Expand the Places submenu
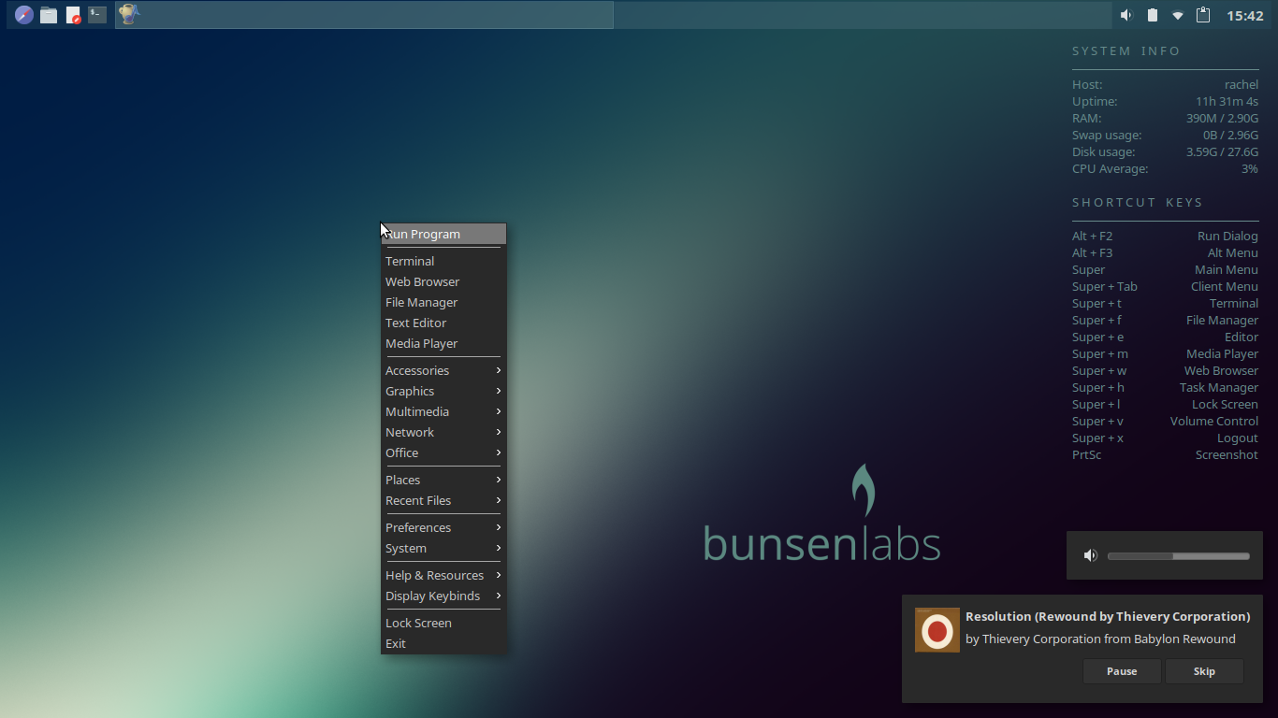 tap(443, 480)
